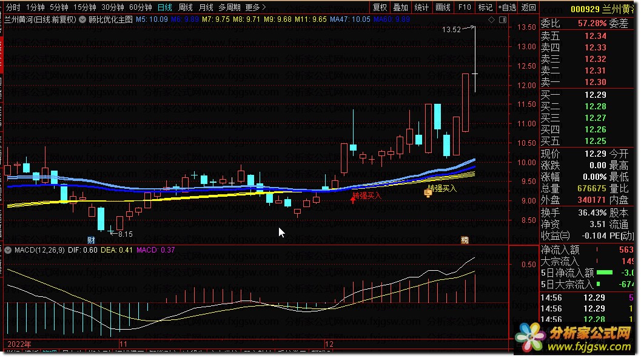
Task: Click the 委比 57.28% value
Action: pyautogui.click(x=592, y=23)
